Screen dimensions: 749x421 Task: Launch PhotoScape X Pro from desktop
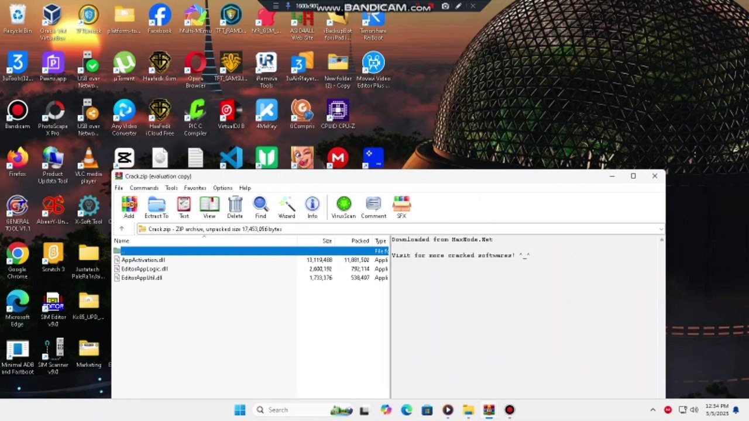click(x=53, y=118)
